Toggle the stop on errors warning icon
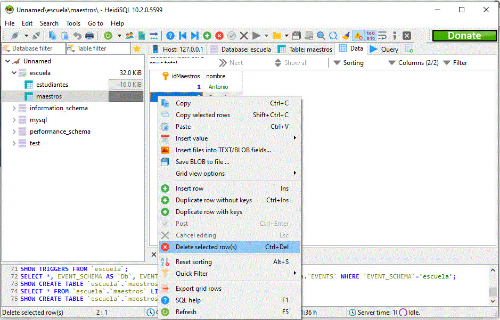 tap(358, 36)
